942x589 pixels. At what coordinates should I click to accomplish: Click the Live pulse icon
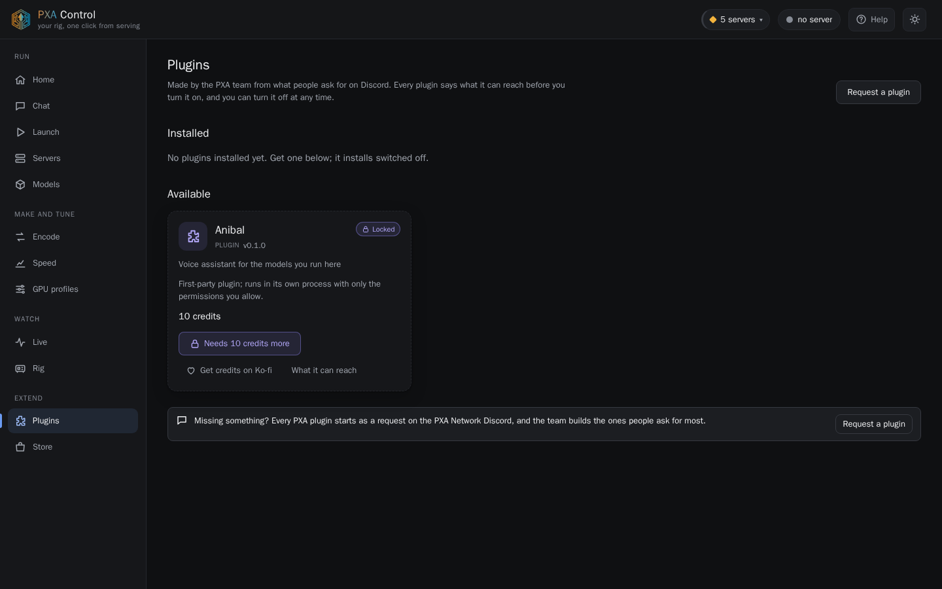point(20,342)
